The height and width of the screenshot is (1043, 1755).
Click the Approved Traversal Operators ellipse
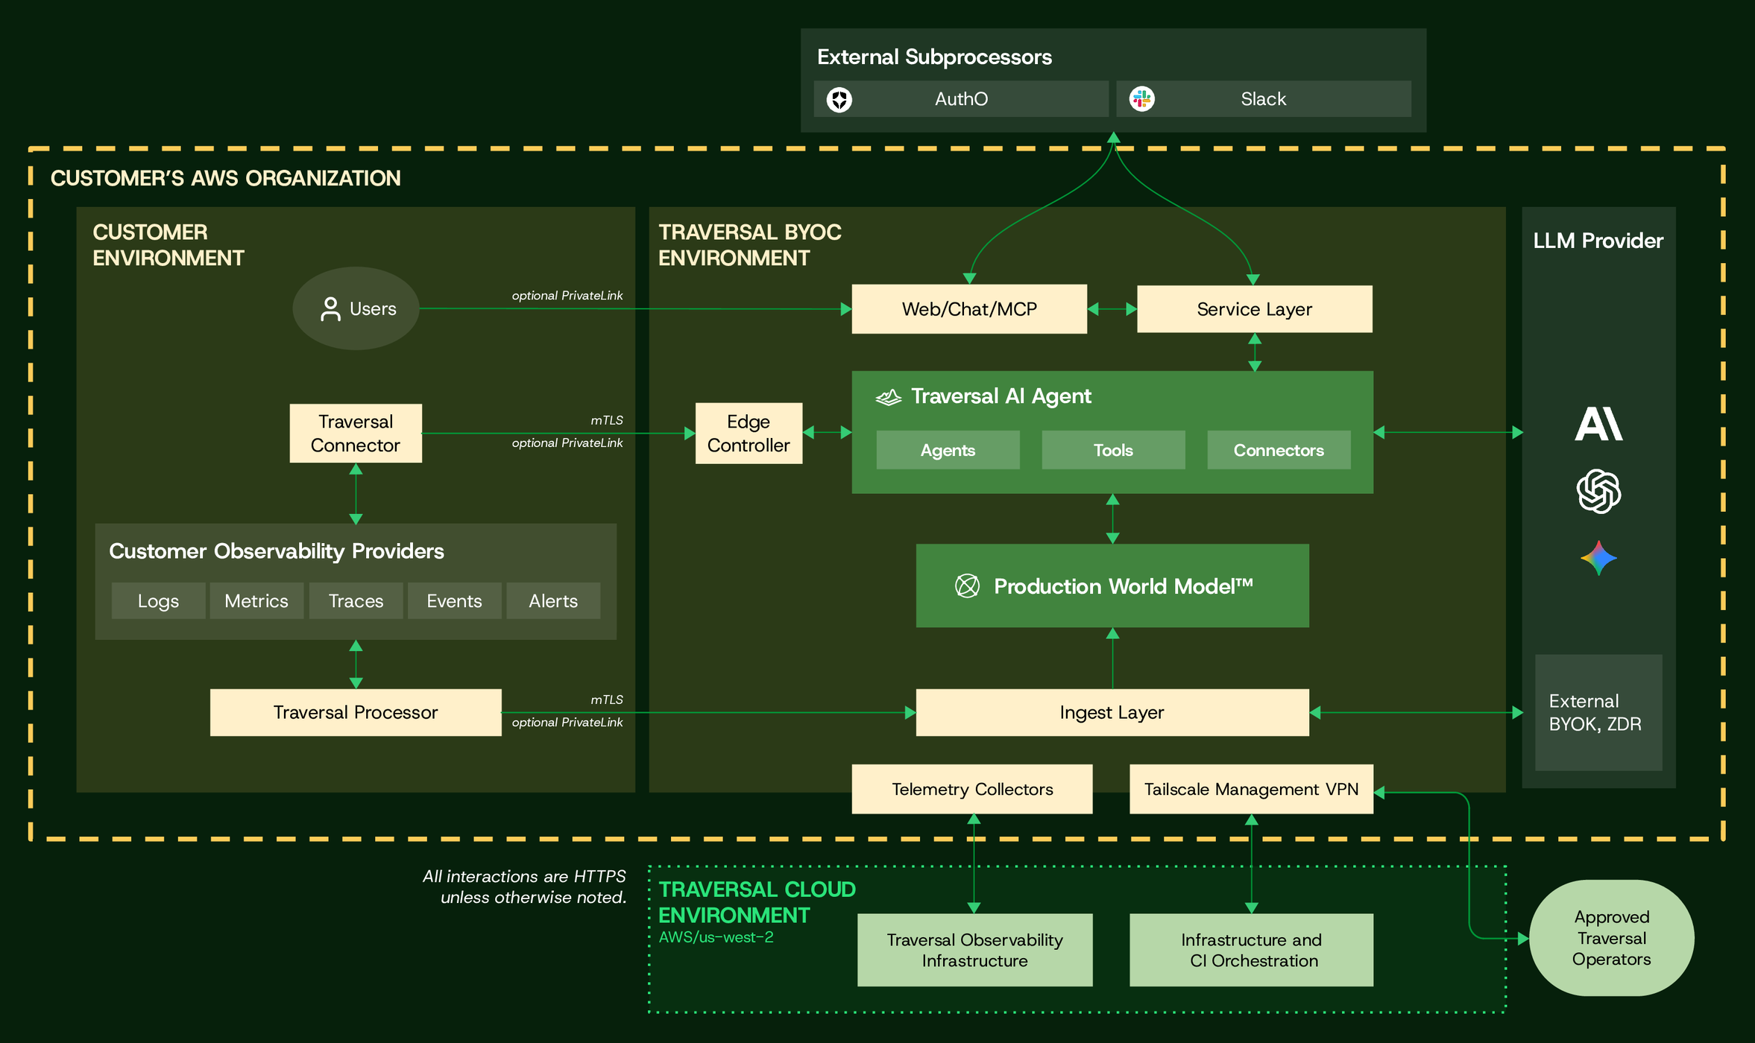point(1611,938)
